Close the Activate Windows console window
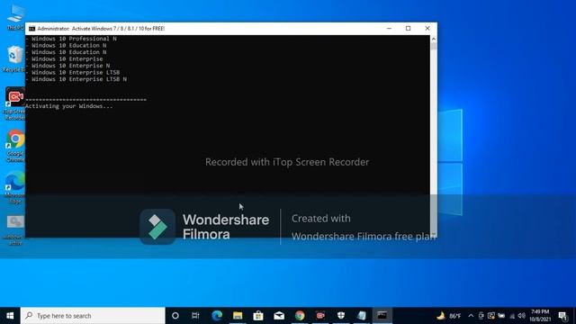 click(427, 28)
